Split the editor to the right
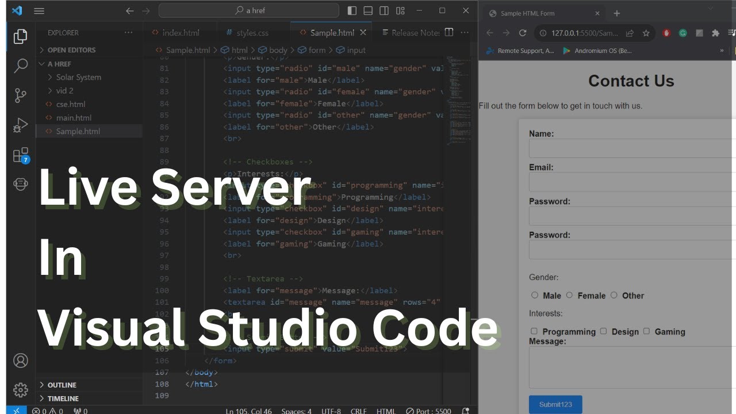This screenshot has width=736, height=414. pos(449,32)
